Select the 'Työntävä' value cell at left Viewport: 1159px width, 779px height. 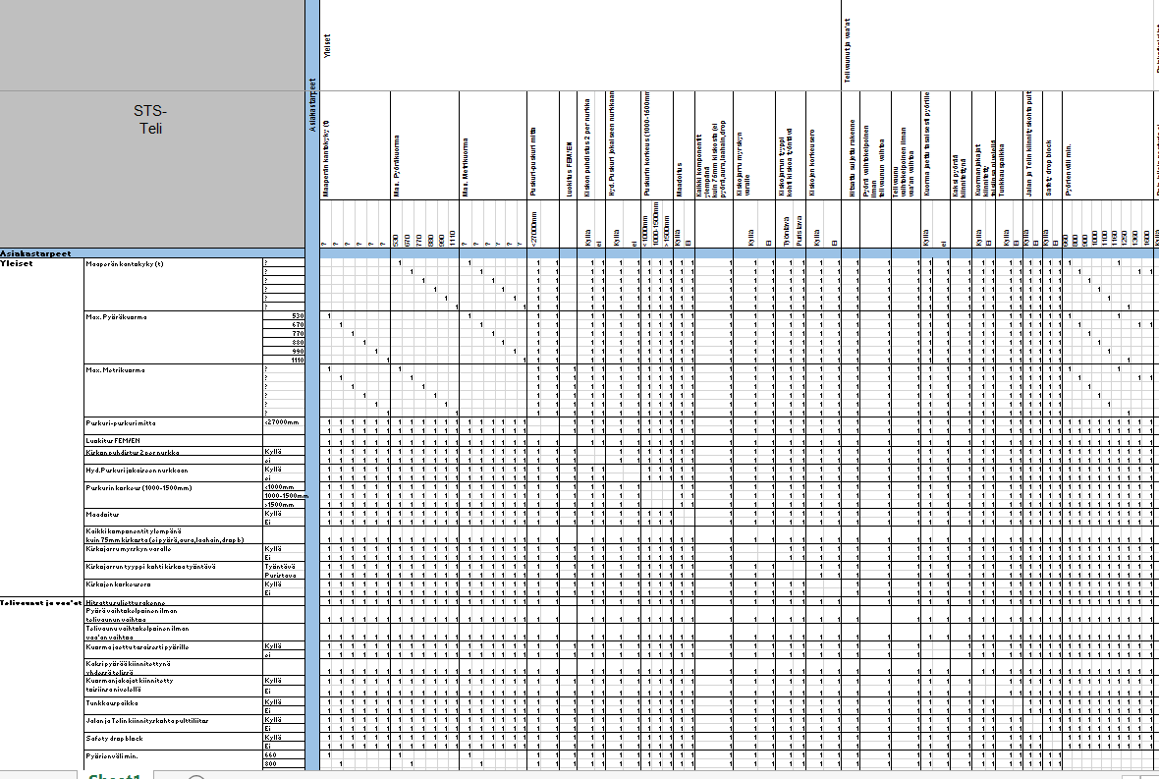284,567
